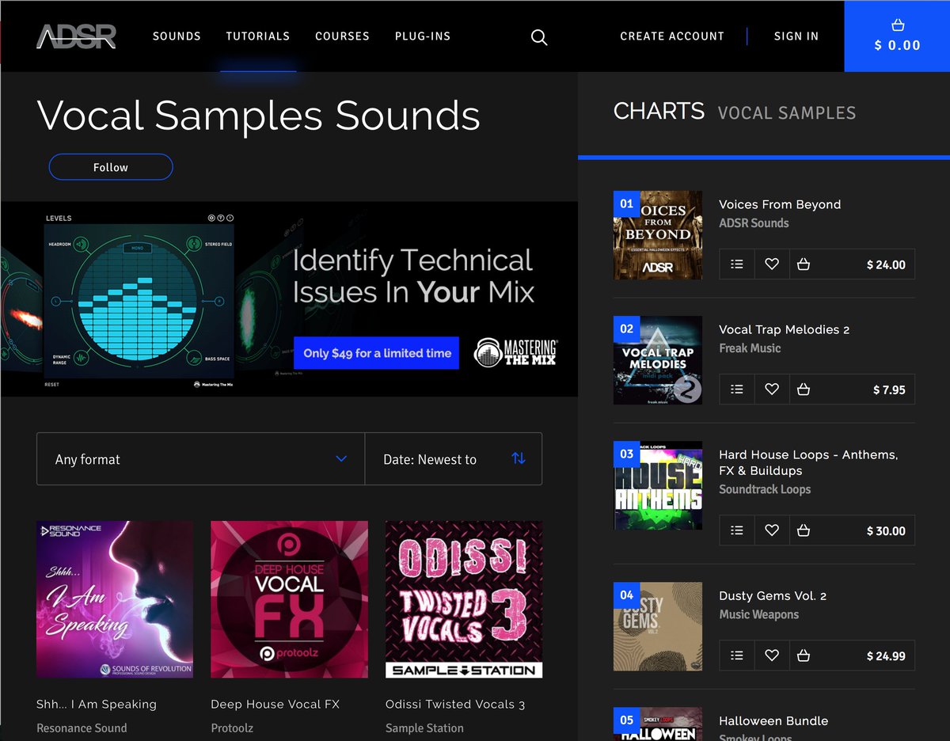Click the cart icon for Hard House Loops pack
This screenshot has height=741, width=950.
pos(807,530)
